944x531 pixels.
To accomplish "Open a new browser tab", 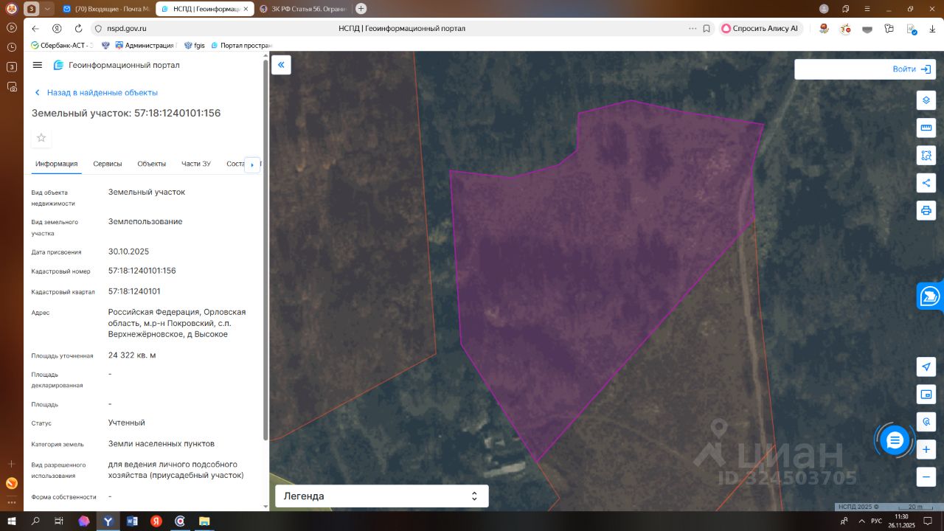I will (361, 9).
